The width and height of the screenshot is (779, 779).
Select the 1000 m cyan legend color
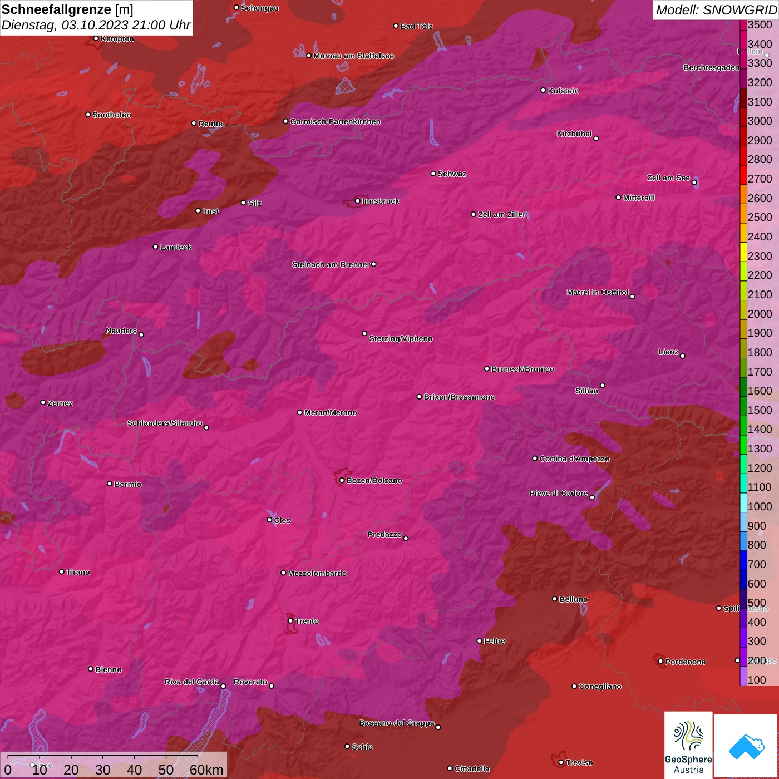[x=743, y=502]
